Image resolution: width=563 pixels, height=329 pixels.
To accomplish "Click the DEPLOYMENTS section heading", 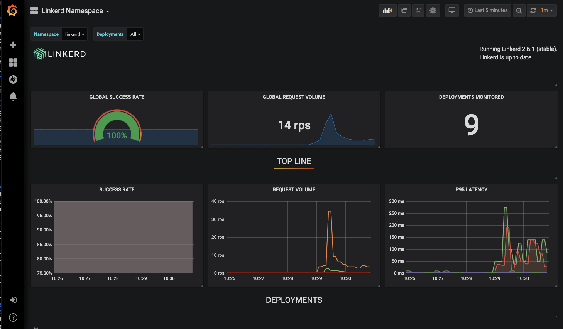I will click(294, 300).
